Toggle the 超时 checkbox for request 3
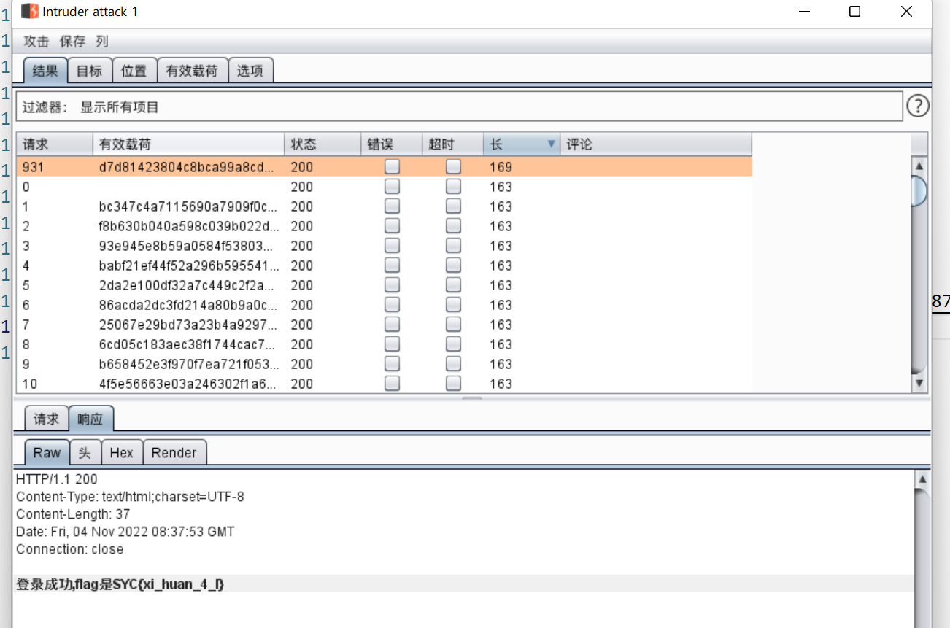950x628 pixels. [x=454, y=245]
